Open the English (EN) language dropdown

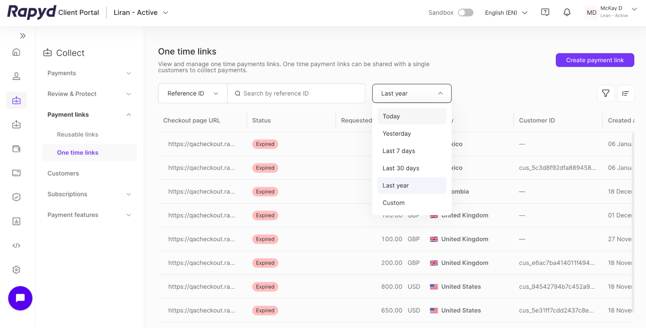[505, 13]
